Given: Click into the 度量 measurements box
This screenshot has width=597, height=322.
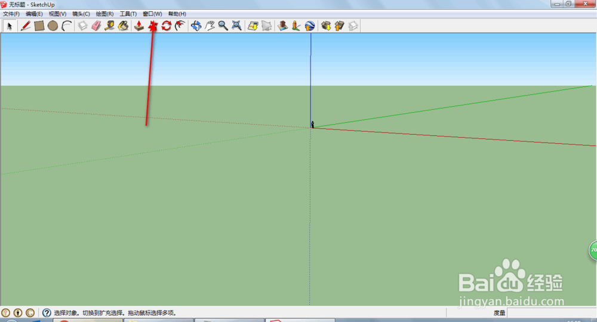Looking at the screenshot, I should pos(552,313).
